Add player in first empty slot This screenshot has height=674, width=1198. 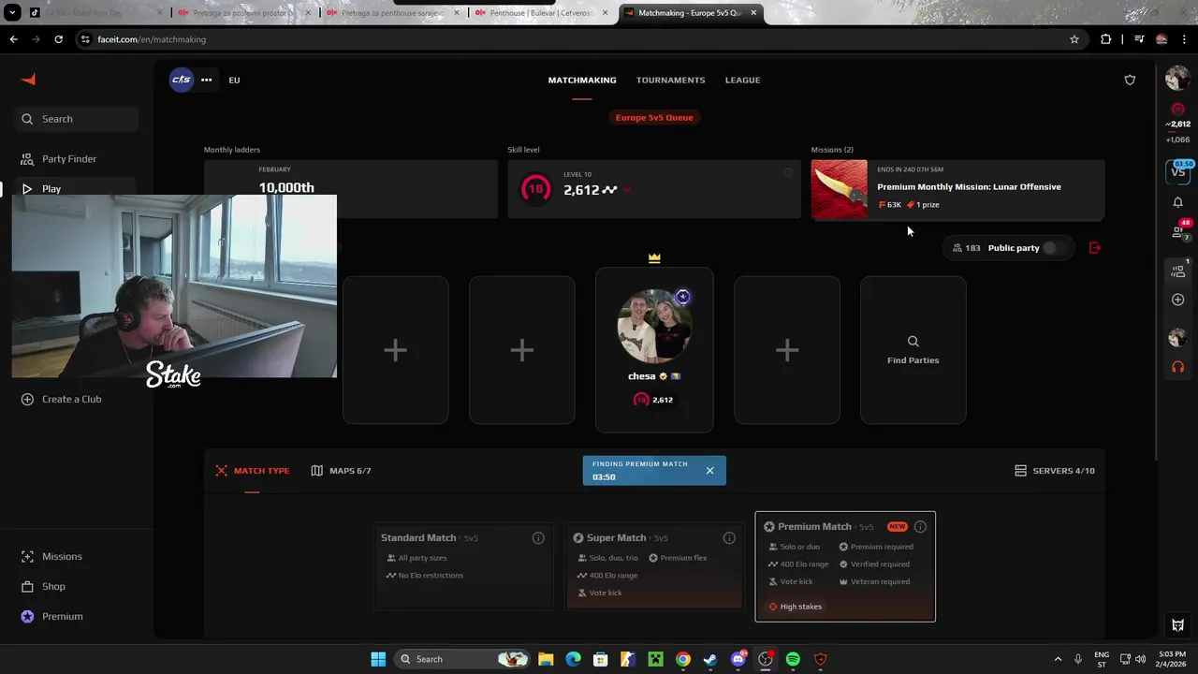[395, 350]
